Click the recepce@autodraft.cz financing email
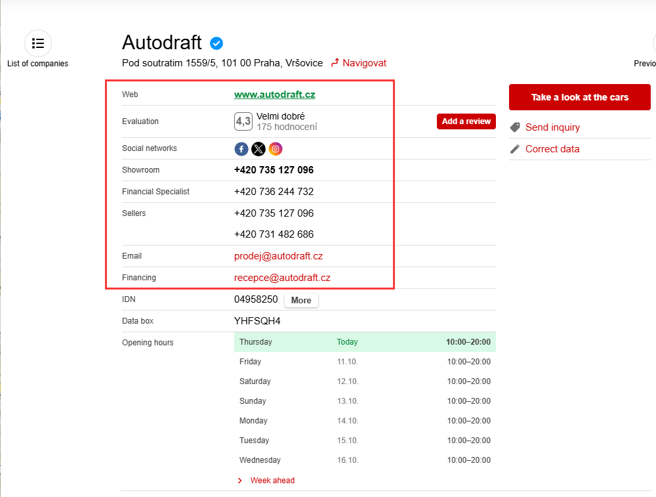656x497 pixels. [282, 278]
